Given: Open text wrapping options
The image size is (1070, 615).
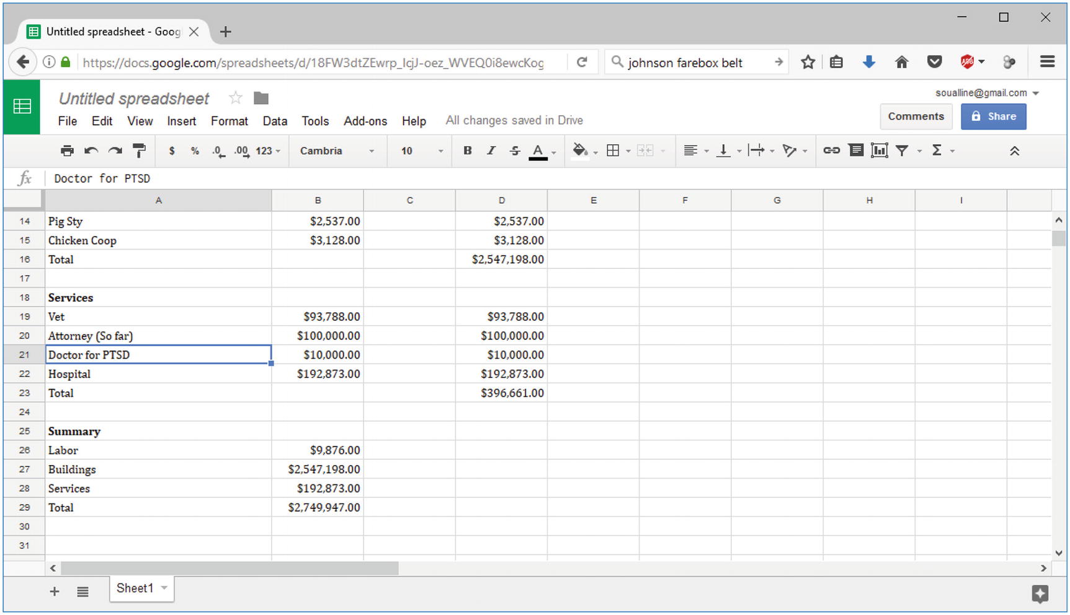Looking at the screenshot, I should point(756,150).
